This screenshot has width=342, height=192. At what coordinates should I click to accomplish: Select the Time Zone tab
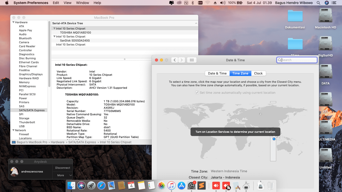point(240,73)
